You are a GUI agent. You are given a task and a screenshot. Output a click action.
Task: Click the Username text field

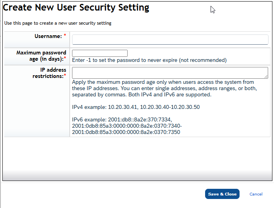pos(170,40)
